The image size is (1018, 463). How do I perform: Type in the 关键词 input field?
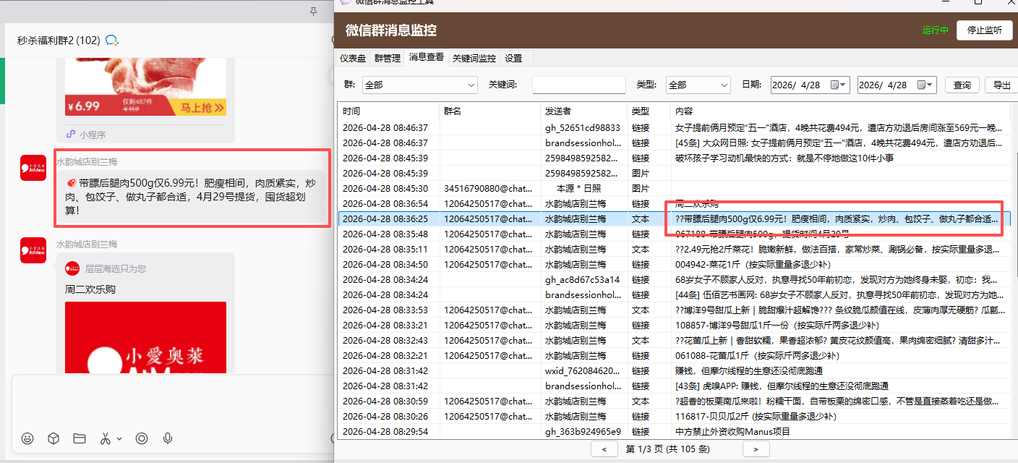pyautogui.click(x=578, y=85)
